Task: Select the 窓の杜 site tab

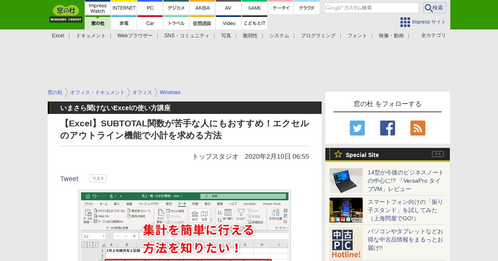Action: pyautogui.click(x=98, y=23)
